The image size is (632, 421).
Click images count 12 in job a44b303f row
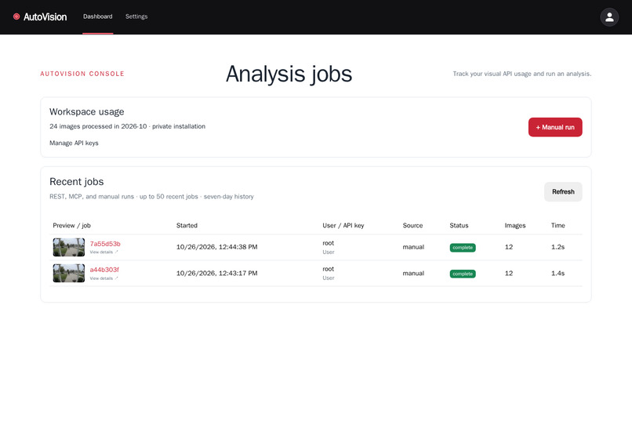pyautogui.click(x=509, y=273)
